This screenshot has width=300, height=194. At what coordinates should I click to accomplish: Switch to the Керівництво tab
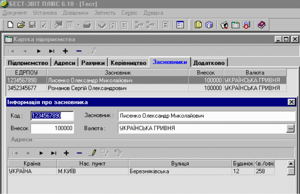128,63
